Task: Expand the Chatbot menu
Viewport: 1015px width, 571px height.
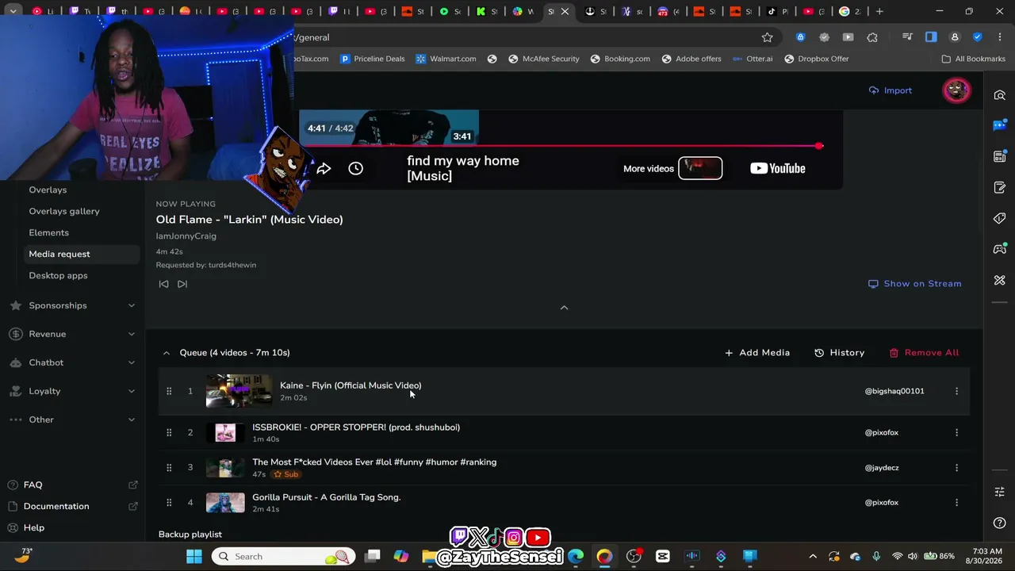Action: tap(72, 362)
